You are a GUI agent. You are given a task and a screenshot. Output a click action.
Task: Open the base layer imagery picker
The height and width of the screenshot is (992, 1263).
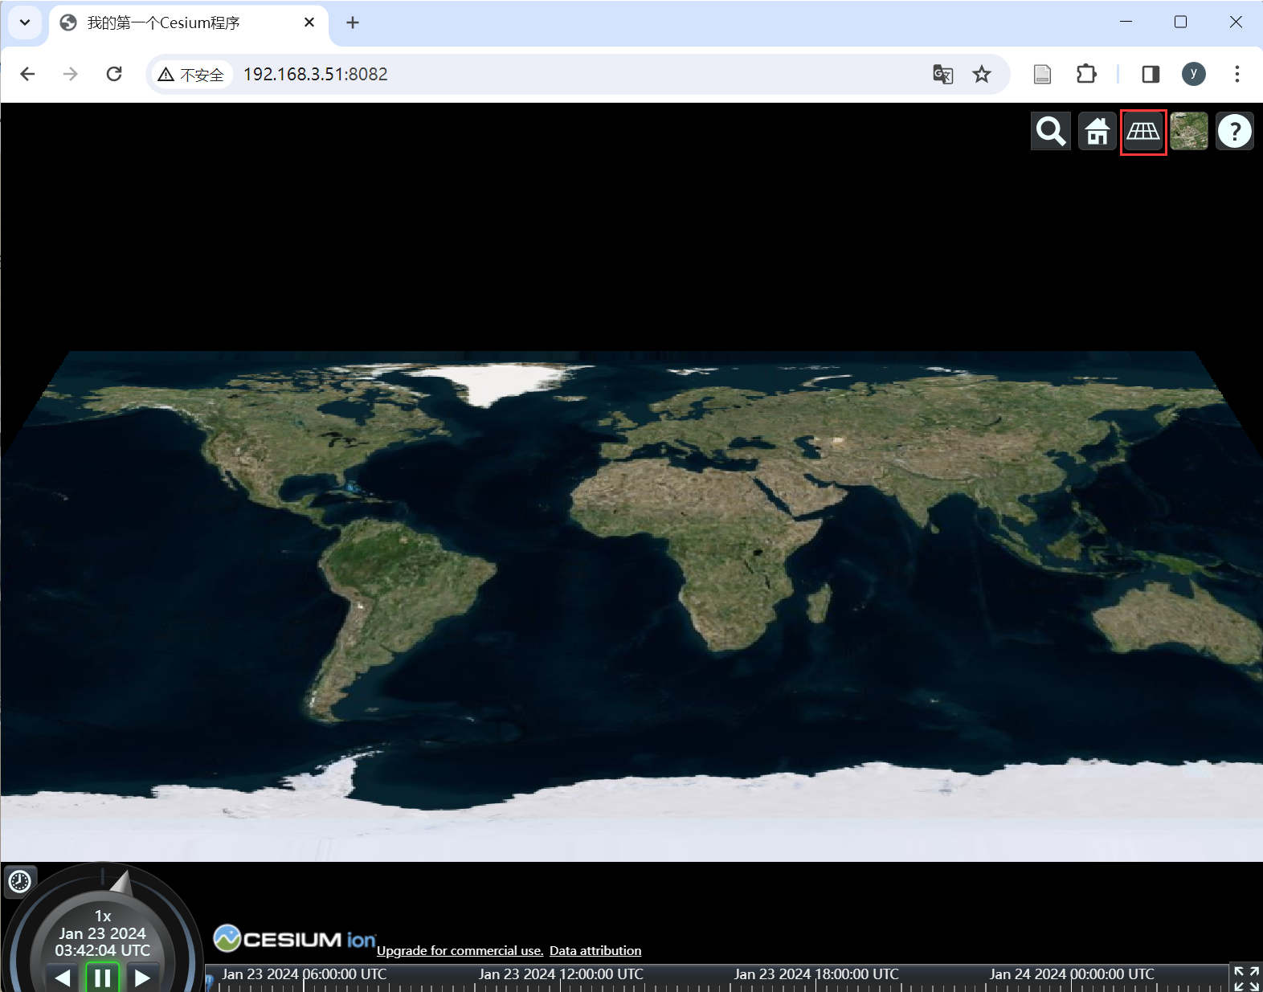click(x=1189, y=131)
